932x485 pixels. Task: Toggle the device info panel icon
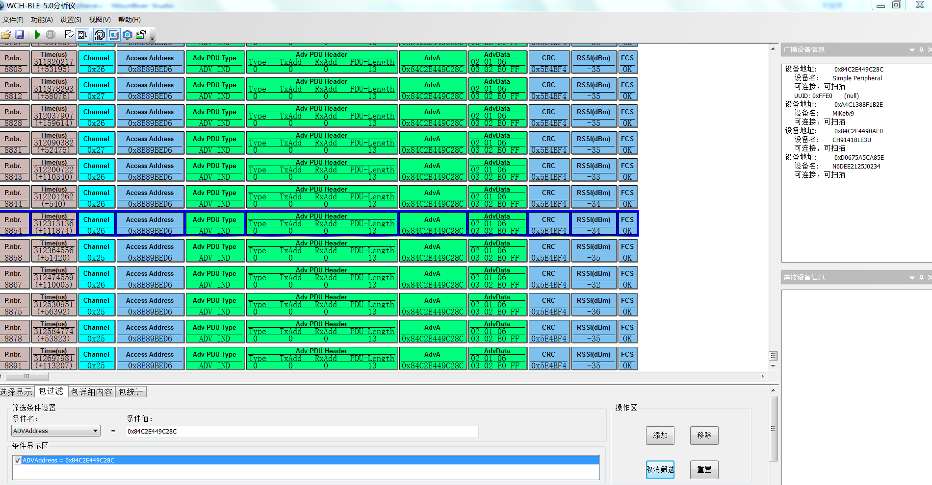click(114, 35)
